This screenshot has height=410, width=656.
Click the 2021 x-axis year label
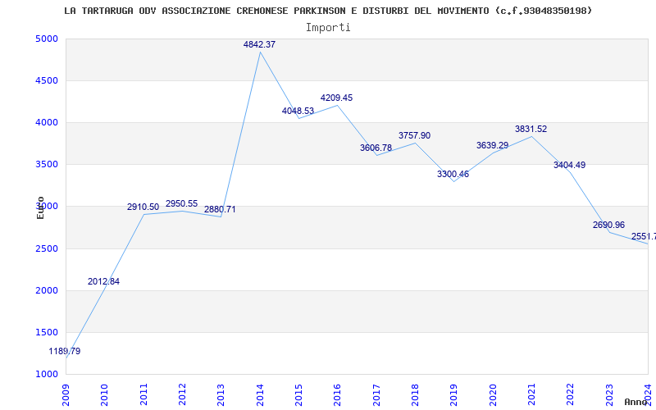(x=531, y=394)
